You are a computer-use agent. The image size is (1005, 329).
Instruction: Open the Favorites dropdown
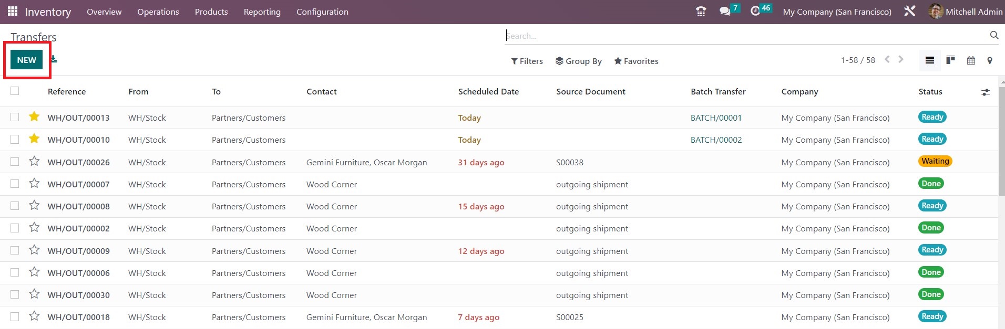click(x=636, y=61)
